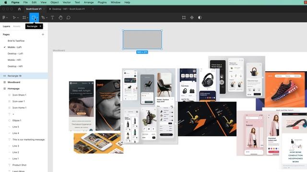Click the Create component icon

click(x=192, y=18)
